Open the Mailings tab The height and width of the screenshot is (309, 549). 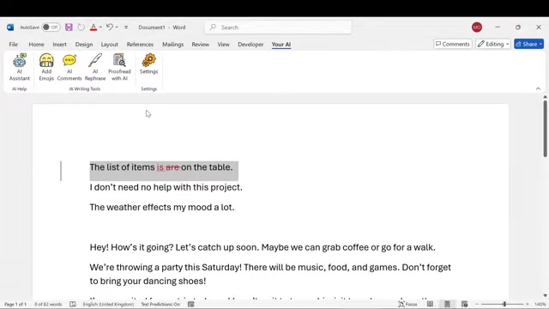pos(173,45)
